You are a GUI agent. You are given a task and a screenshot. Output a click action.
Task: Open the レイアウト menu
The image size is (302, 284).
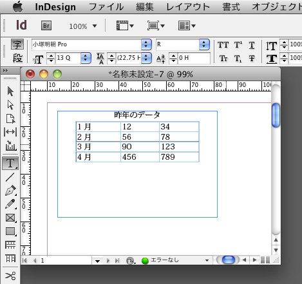188,7
